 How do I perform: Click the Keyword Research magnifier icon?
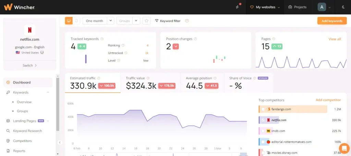coord(8,131)
